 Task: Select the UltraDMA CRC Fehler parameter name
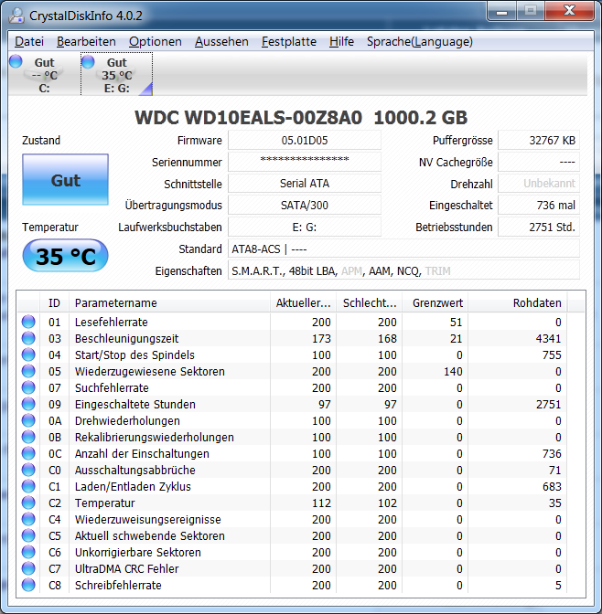126,568
